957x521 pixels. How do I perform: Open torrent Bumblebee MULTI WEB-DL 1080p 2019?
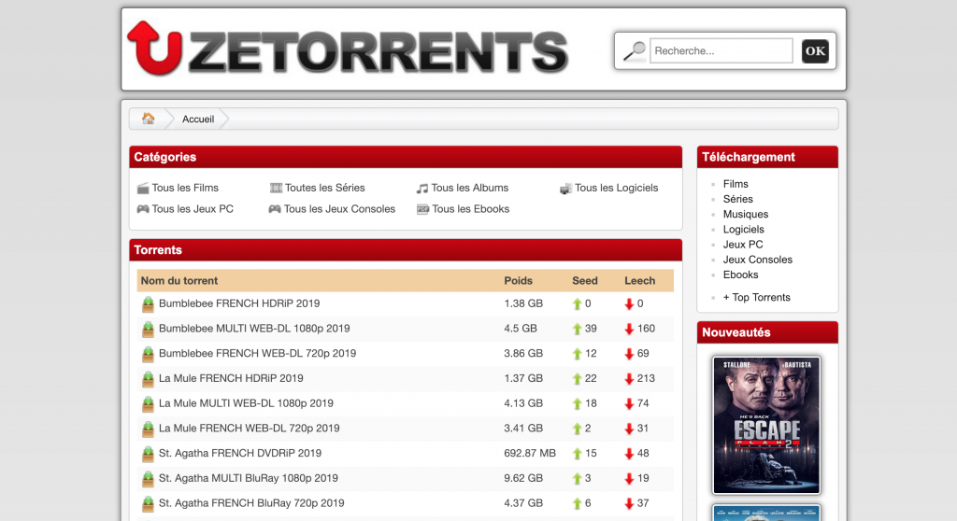254,329
